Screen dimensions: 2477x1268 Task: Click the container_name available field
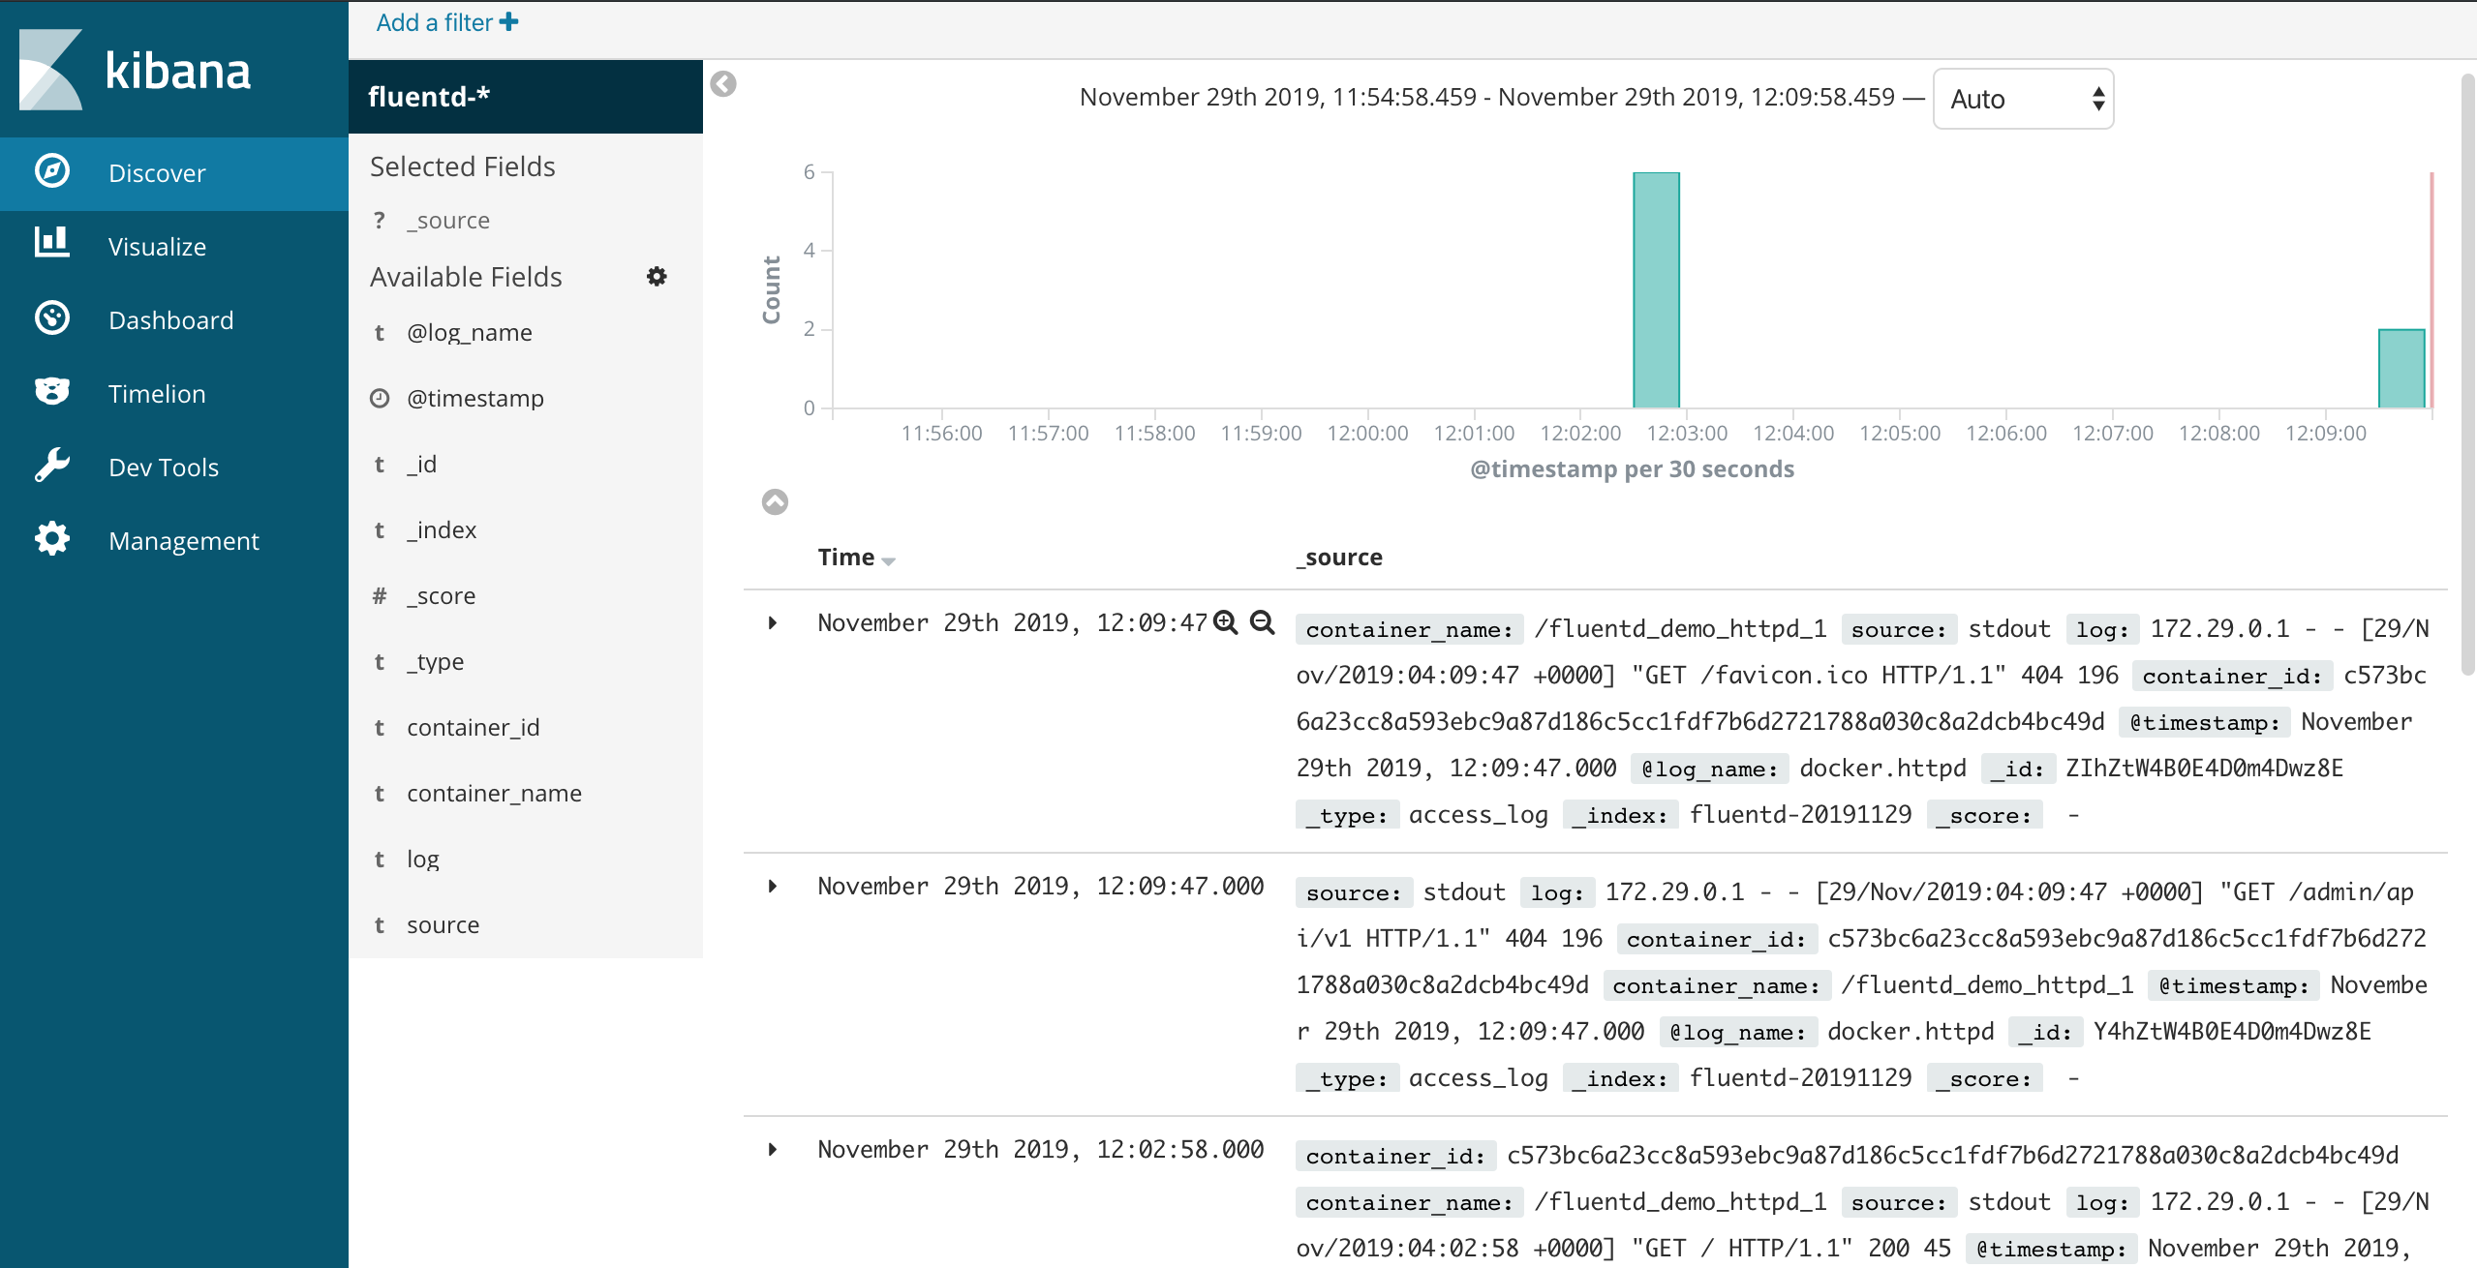pos(494,793)
